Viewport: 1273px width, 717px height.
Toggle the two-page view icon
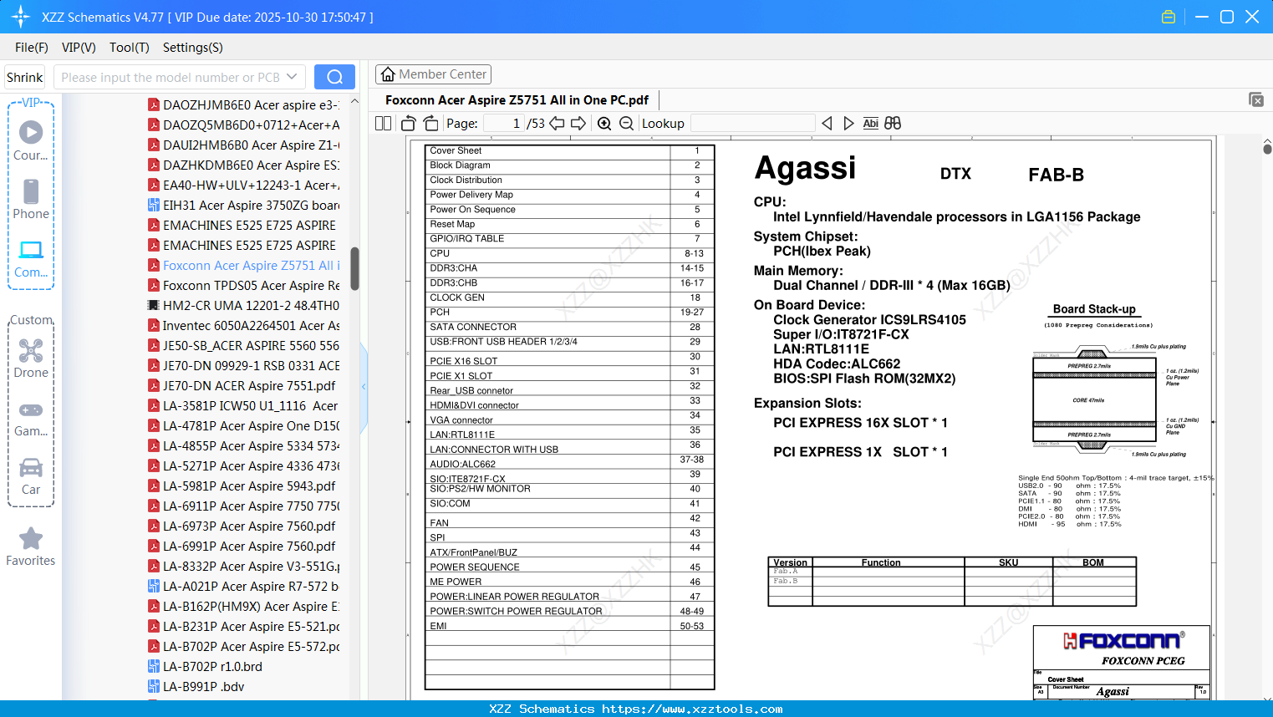pyautogui.click(x=384, y=123)
